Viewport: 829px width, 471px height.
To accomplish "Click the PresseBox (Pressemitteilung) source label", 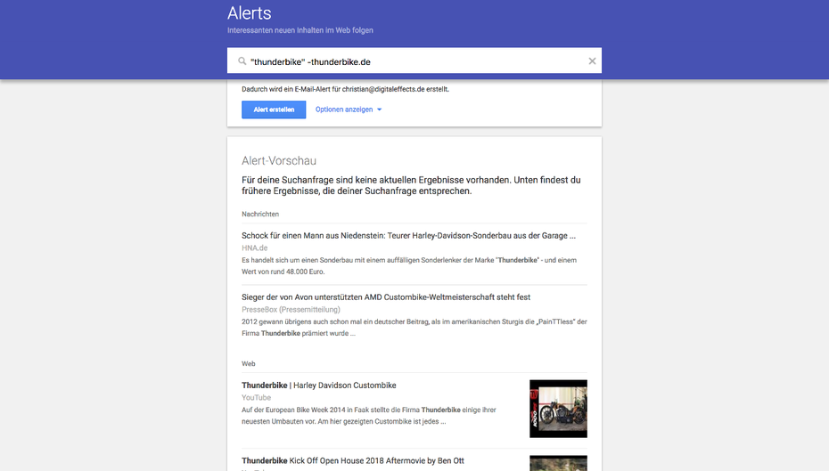I will point(291,310).
